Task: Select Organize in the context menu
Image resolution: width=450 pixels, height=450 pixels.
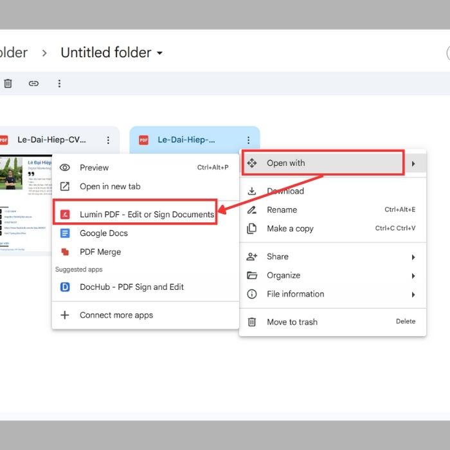Action: 333,276
